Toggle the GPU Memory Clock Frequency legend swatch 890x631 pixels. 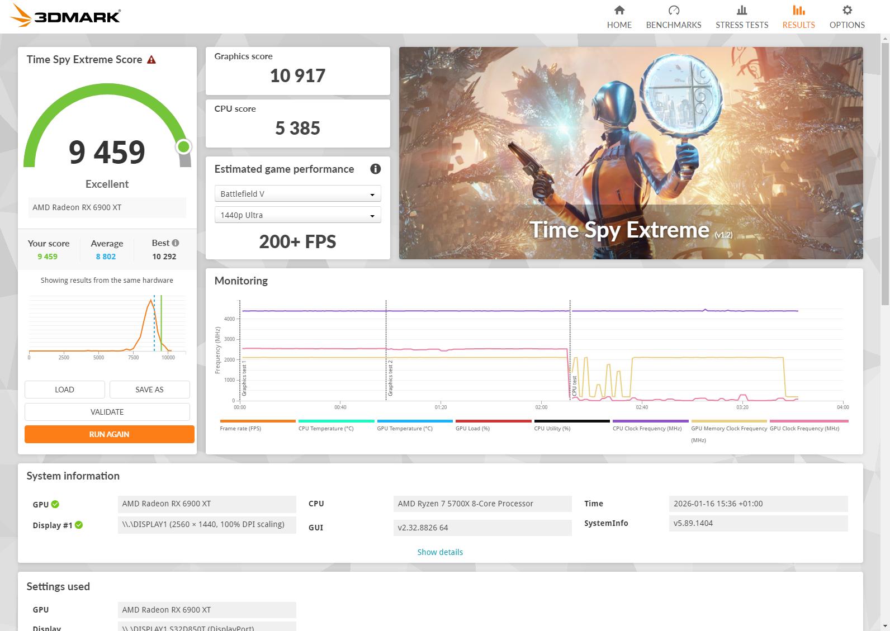coord(729,421)
